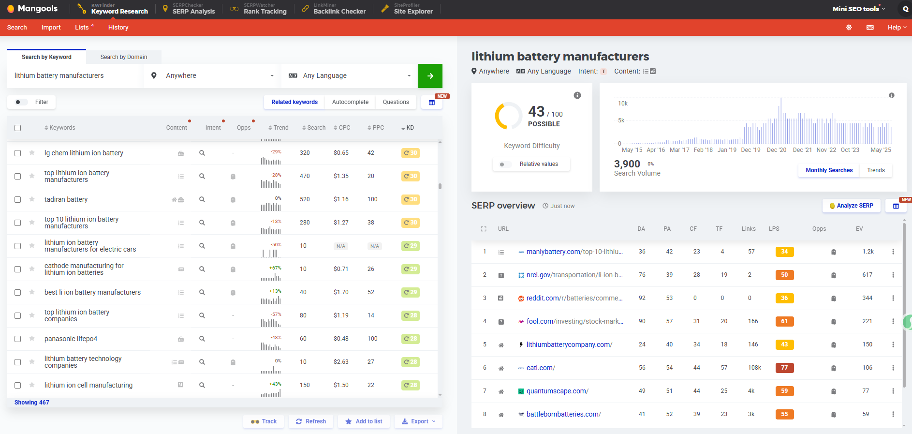Screen dimensions: 912x434
Task: Open keyword table columns settings icon
Action: click(432, 103)
